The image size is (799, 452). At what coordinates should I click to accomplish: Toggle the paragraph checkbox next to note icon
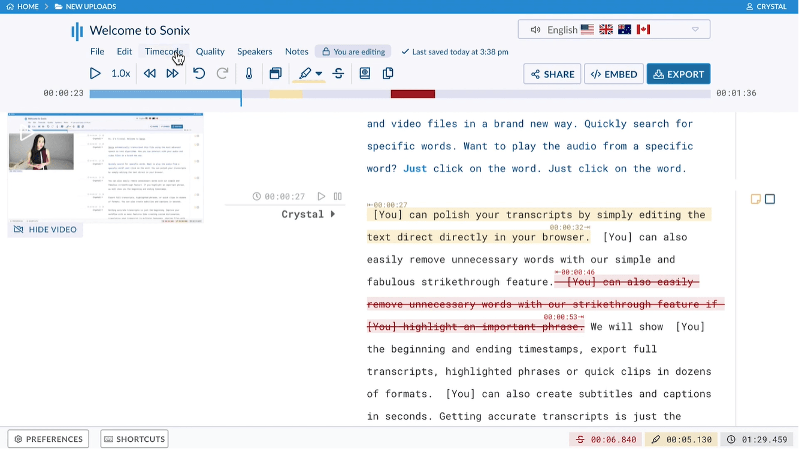[770, 199]
